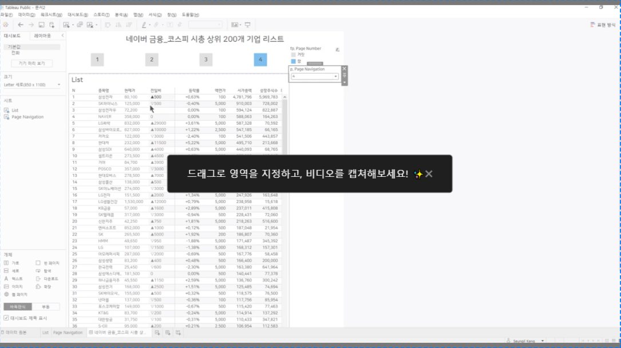Open the Page Navigation value dropdown
Viewport: 621px width, 348px height.
tap(315, 76)
